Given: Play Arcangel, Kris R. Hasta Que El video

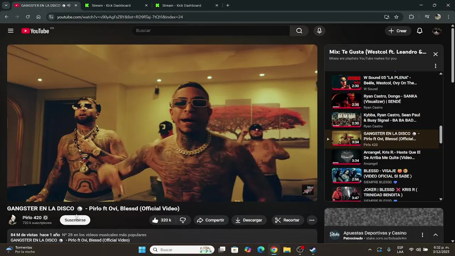Looking at the screenshot, I should 382,158.
